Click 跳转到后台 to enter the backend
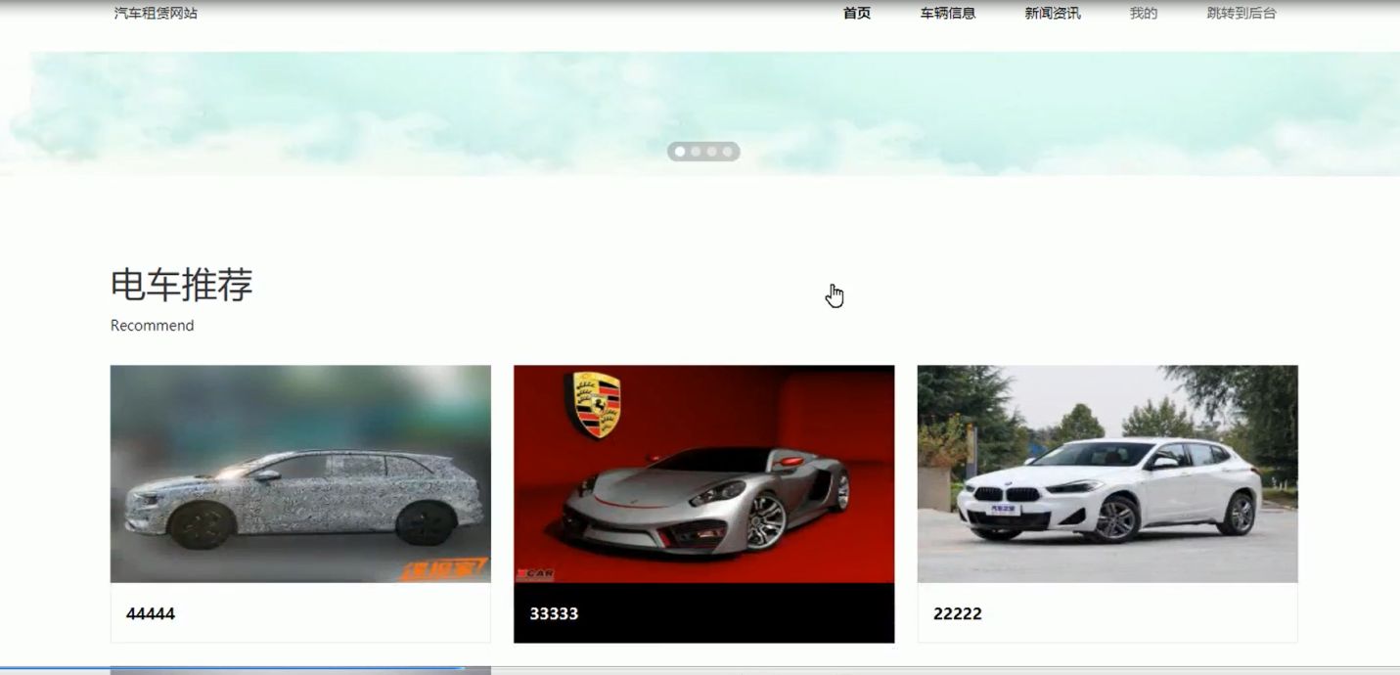This screenshot has width=1400, height=675. [1242, 14]
